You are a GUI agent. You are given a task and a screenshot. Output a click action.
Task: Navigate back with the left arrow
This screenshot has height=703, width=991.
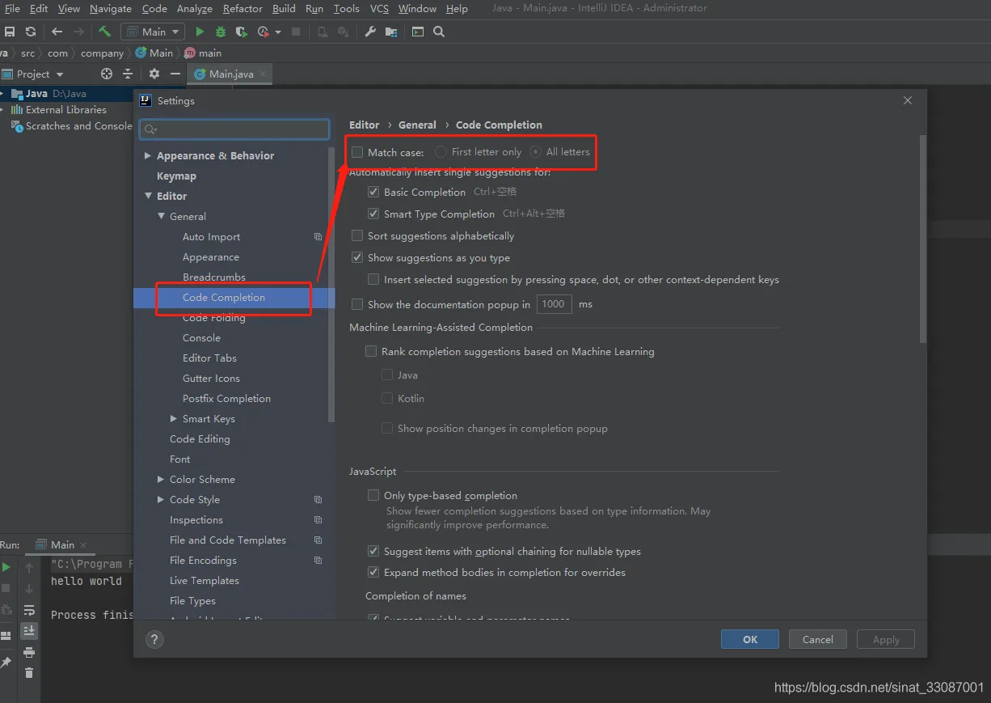click(x=57, y=32)
